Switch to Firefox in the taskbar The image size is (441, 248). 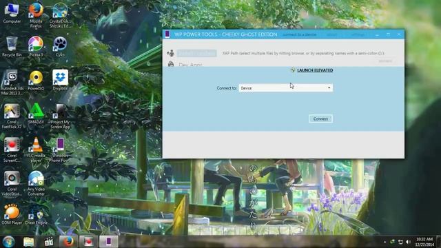point(68,242)
